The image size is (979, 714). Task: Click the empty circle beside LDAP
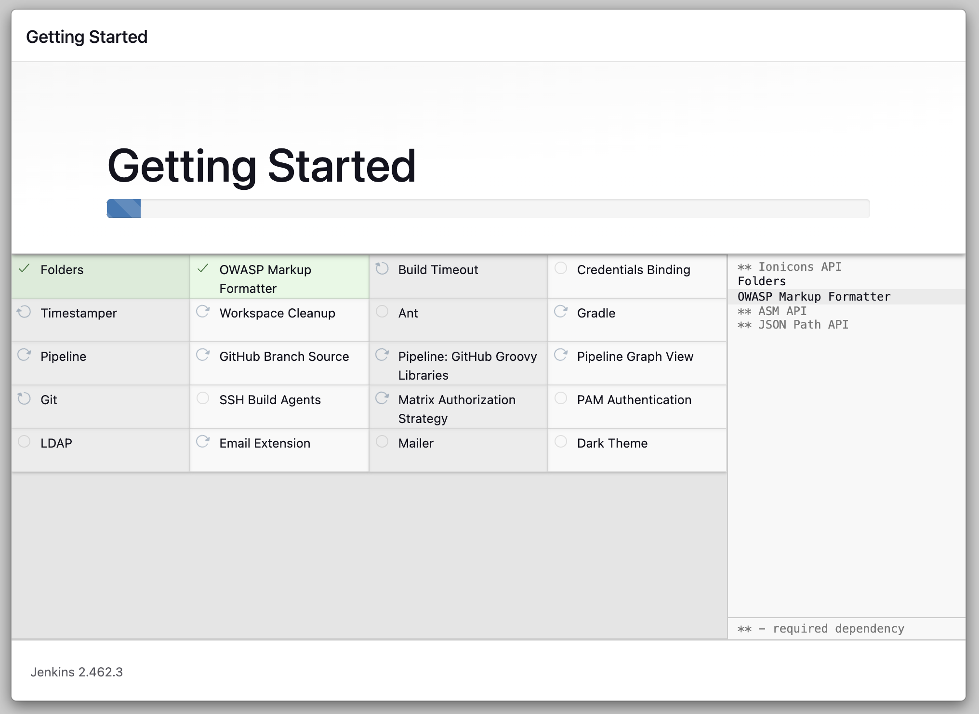[x=24, y=442]
